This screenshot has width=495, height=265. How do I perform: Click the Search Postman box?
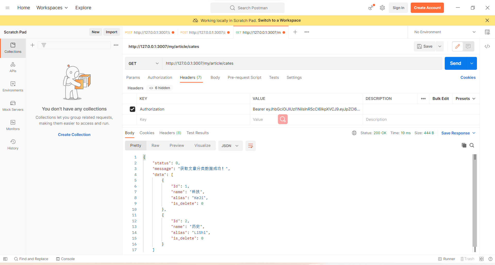(247, 8)
